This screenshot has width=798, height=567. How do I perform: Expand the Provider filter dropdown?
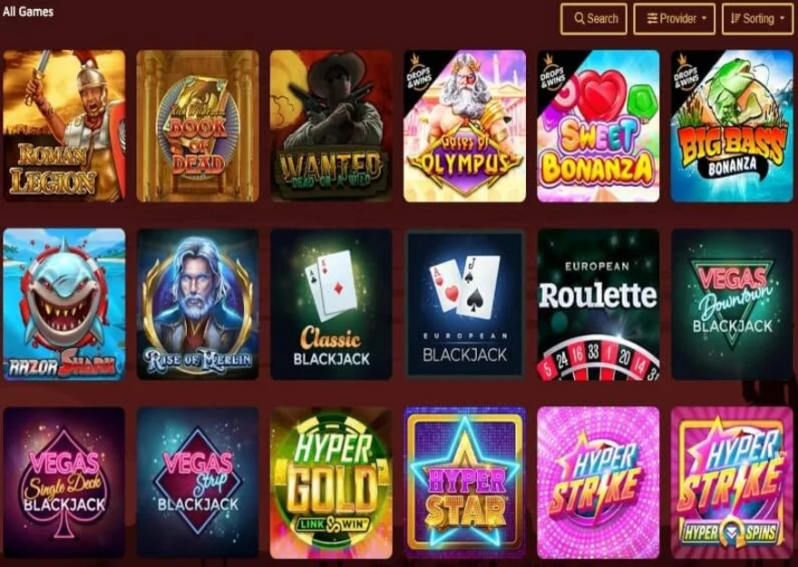point(675,19)
